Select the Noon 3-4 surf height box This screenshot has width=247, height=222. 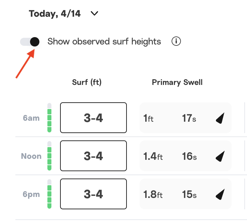(x=93, y=156)
